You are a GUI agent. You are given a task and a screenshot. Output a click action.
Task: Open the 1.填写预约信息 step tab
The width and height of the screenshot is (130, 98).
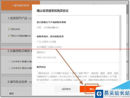pos(21,5)
